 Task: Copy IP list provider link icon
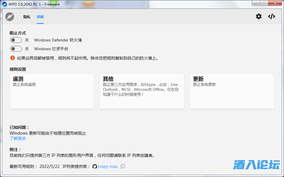click(123, 166)
